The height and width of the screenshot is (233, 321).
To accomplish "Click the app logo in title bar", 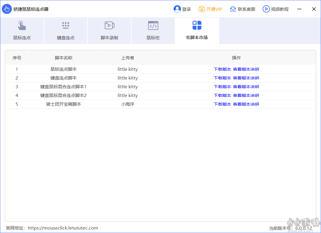I will (6, 9).
